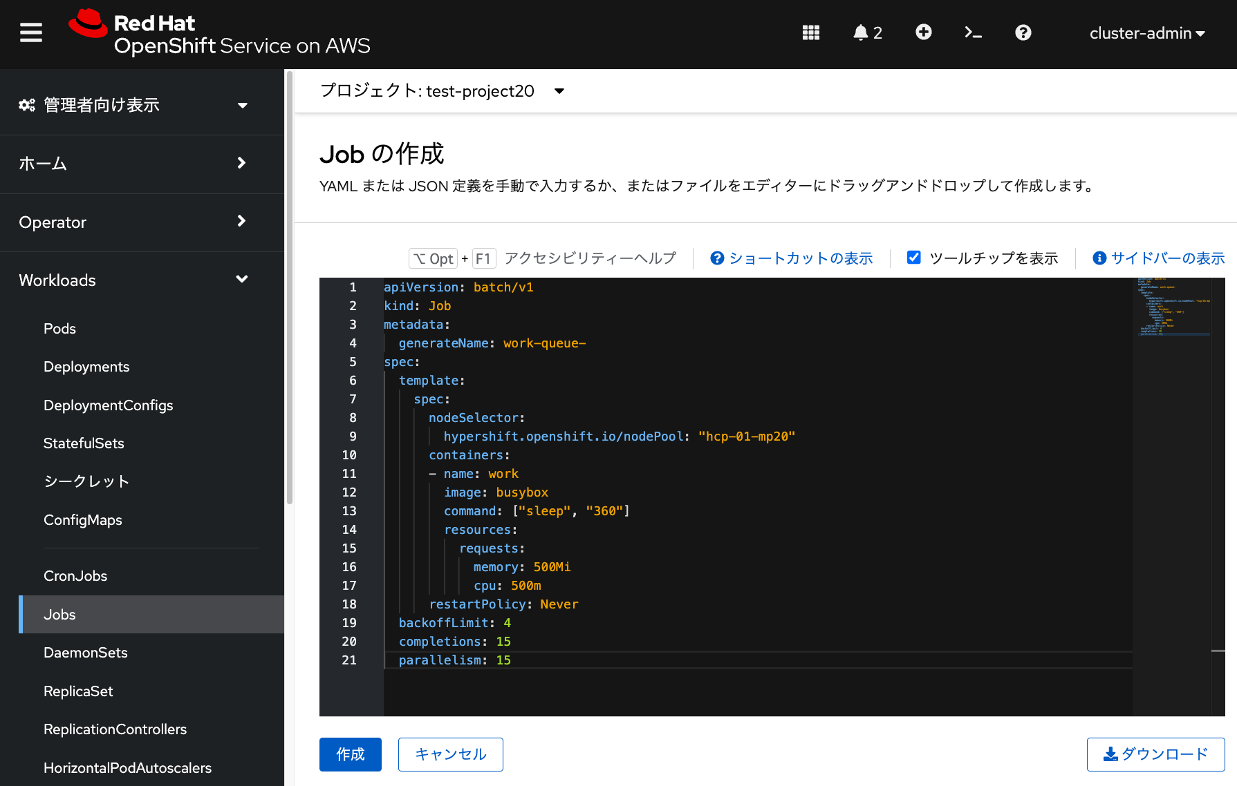
Task: Click the completions: 15 line
Action: pos(455,642)
